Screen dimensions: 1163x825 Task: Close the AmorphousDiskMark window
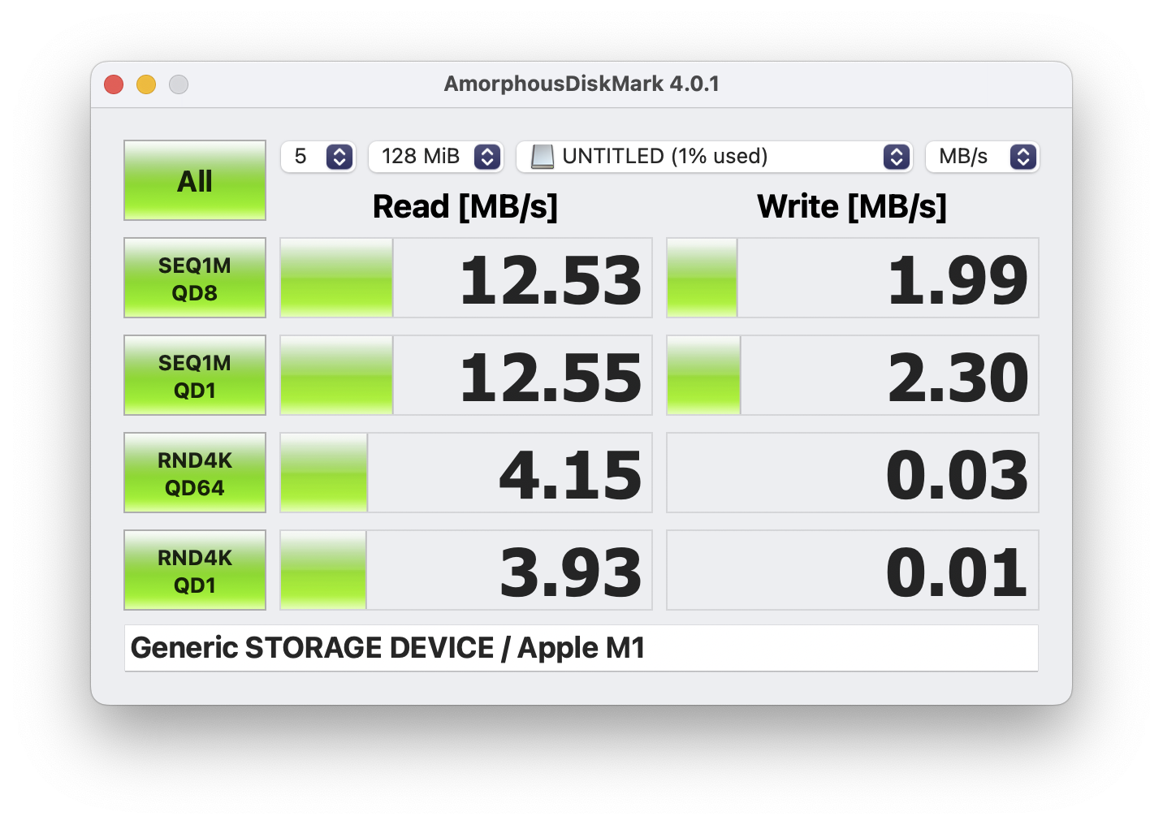pos(114,84)
